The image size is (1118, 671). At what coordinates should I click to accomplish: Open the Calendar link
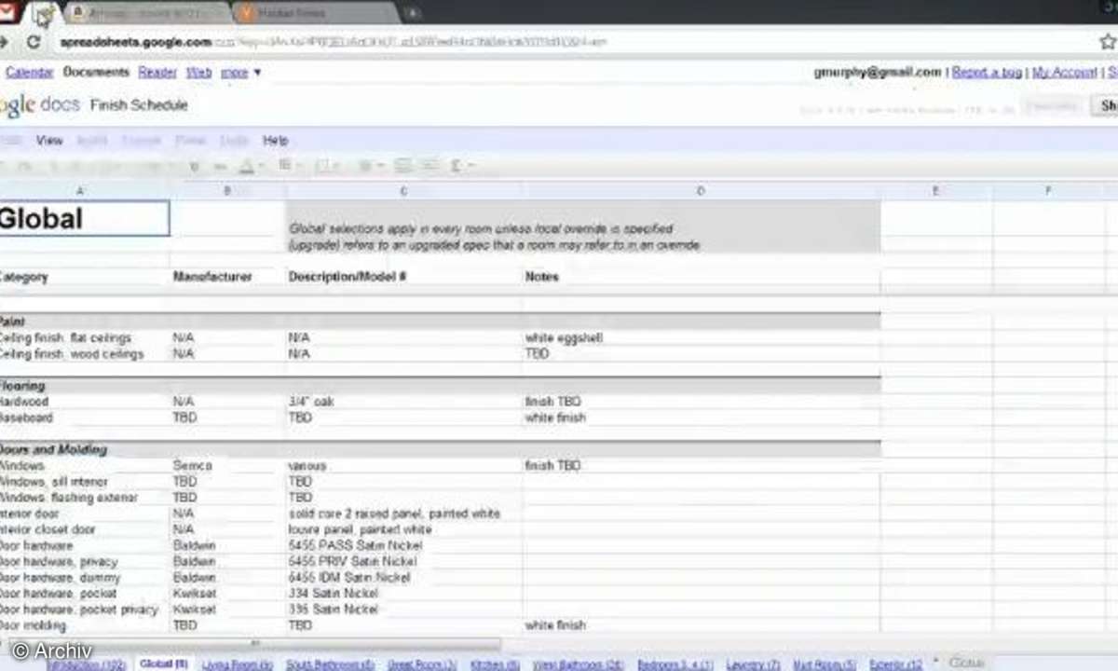(29, 73)
